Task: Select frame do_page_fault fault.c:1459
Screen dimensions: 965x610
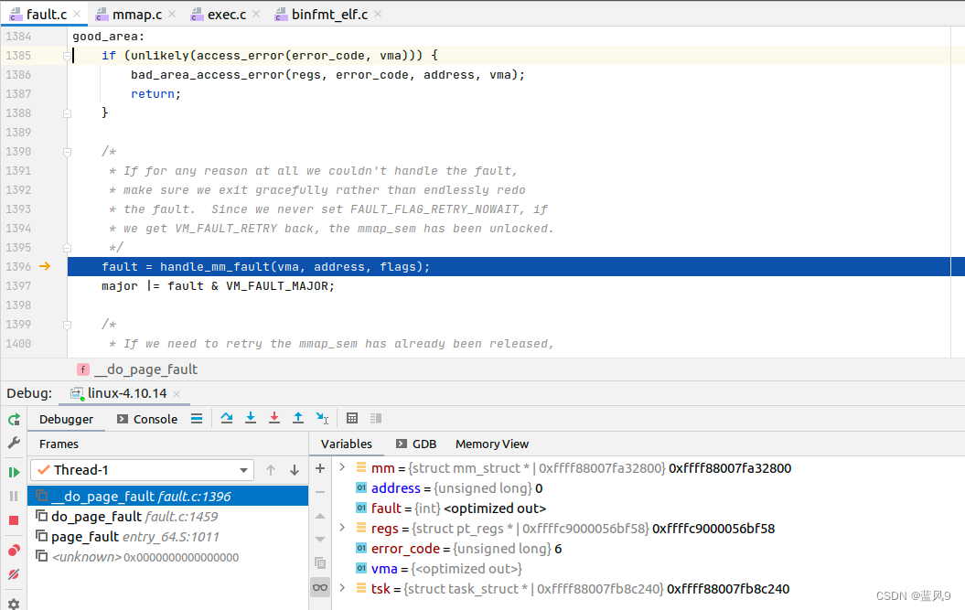Action: click(x=167, y=517)
